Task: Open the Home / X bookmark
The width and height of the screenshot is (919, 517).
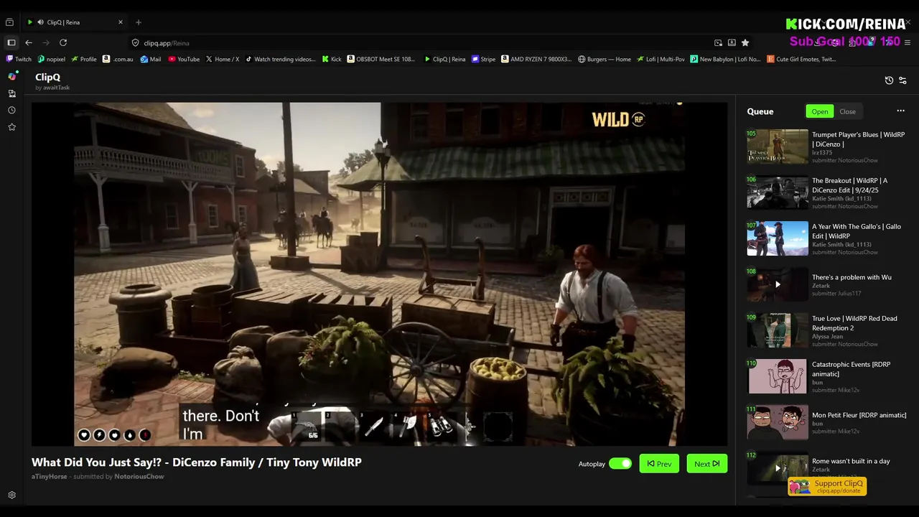Action: pos(222,60)
